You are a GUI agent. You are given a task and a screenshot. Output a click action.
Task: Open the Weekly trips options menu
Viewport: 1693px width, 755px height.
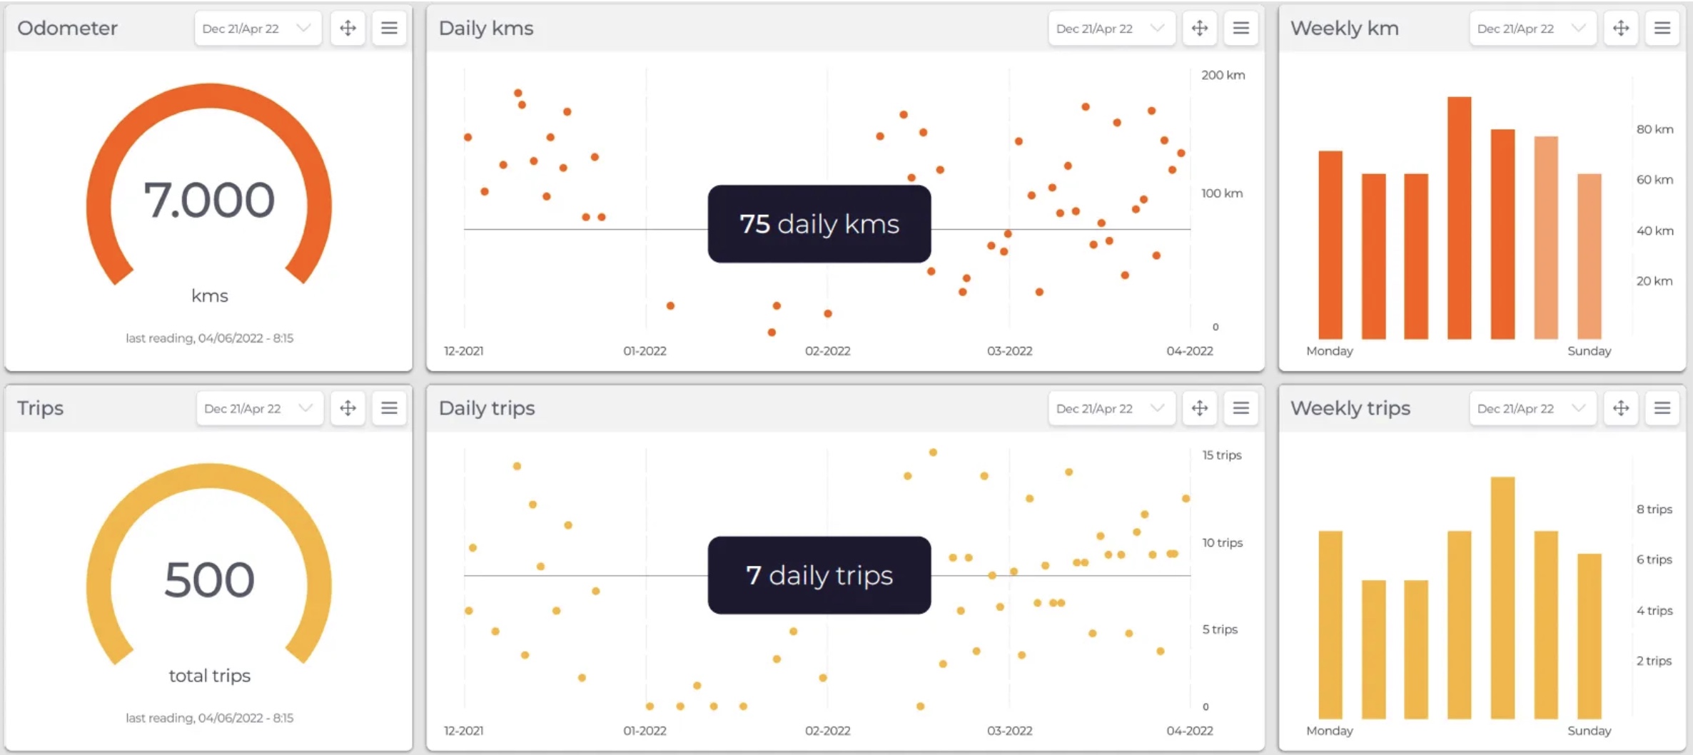[1663, 407]
